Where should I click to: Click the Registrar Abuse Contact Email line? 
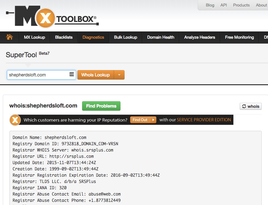[x=66, y=194]
